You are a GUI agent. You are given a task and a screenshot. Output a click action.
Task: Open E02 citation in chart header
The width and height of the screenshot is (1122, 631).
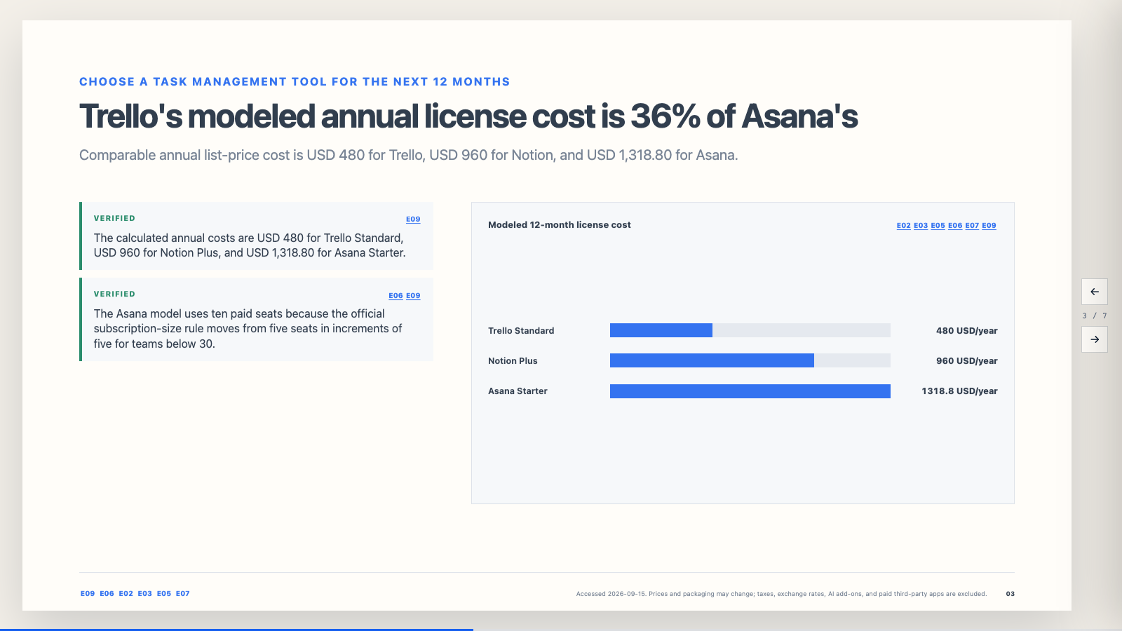[x=903, y=226]
